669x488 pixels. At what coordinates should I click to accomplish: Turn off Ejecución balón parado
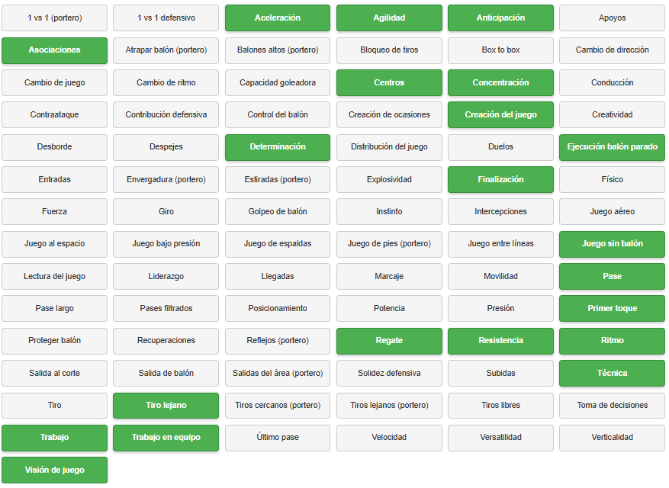(x=612, y=147)
